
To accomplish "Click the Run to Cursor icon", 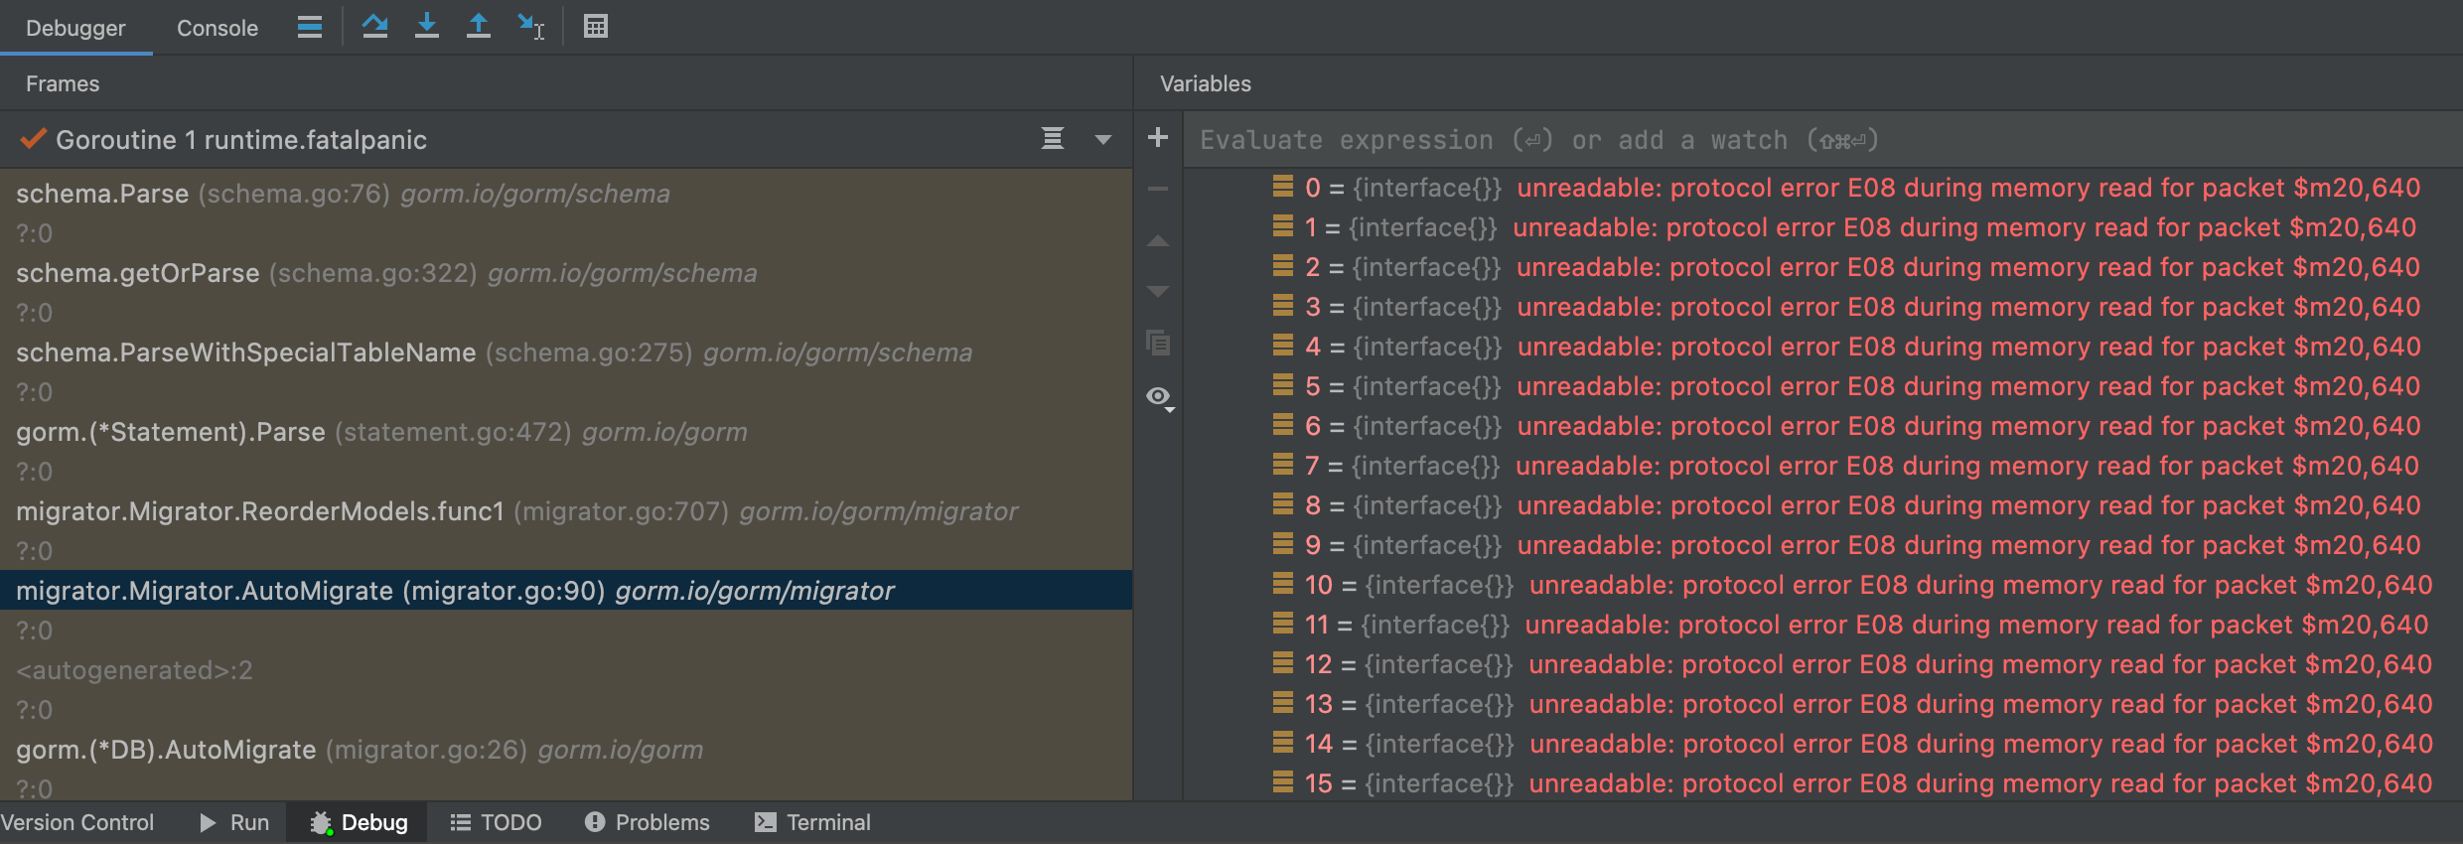I will (530, 27).
